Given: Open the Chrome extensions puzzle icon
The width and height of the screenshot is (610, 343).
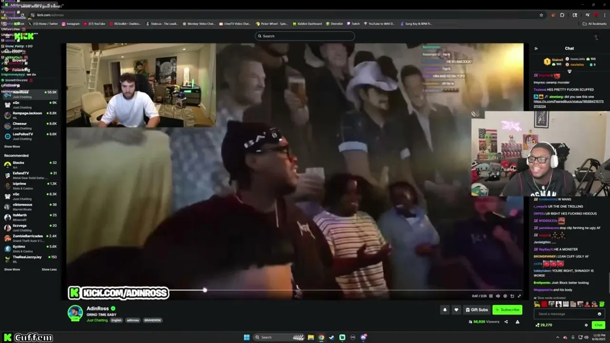Looking at the screenshot, I should (x=562, y=15).
